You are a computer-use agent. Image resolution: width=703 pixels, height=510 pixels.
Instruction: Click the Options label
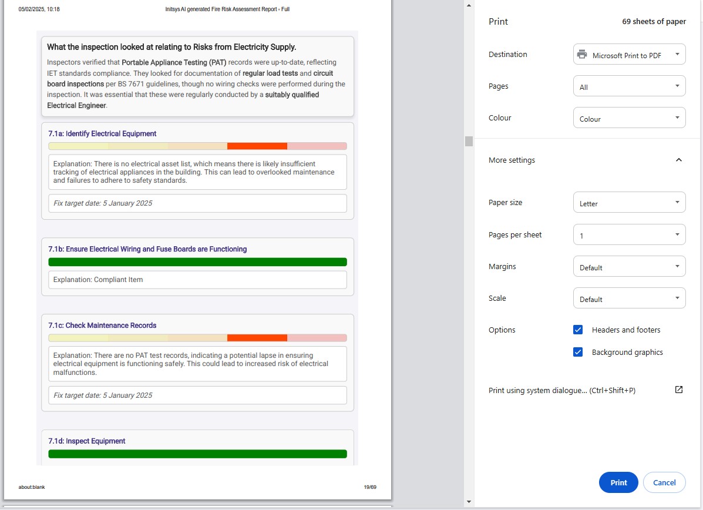click(x=502, y=330)
